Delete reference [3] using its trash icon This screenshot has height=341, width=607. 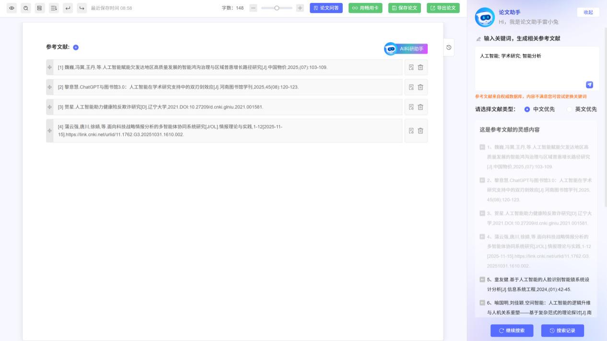[420, 107]
